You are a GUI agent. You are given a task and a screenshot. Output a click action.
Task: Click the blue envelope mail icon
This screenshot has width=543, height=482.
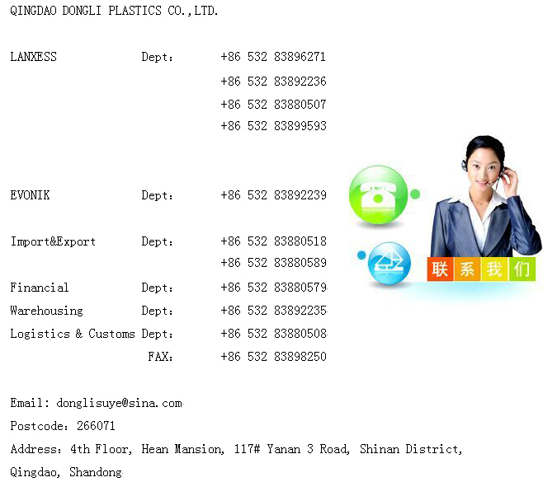(389, 264)
